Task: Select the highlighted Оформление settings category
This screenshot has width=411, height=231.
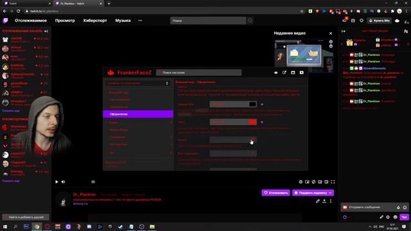Action: [x=138, y=114]
